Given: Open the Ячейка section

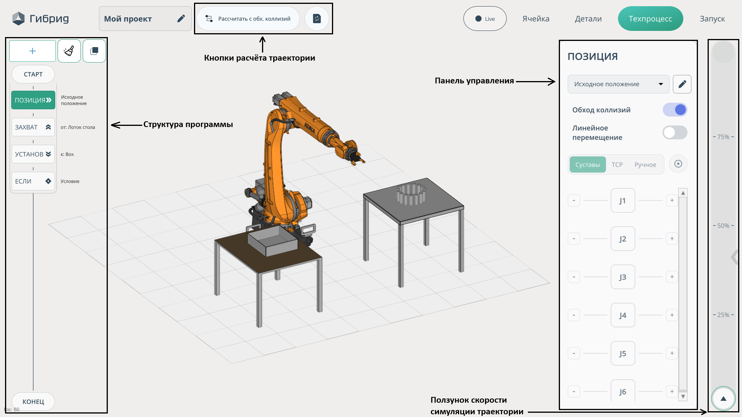Looking at the screenshot, I should click(536, 19).
